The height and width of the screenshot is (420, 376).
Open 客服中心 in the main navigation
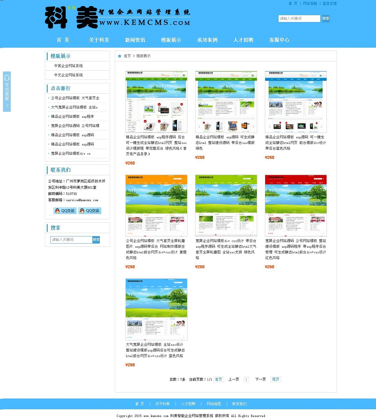[x=279, y=40]
